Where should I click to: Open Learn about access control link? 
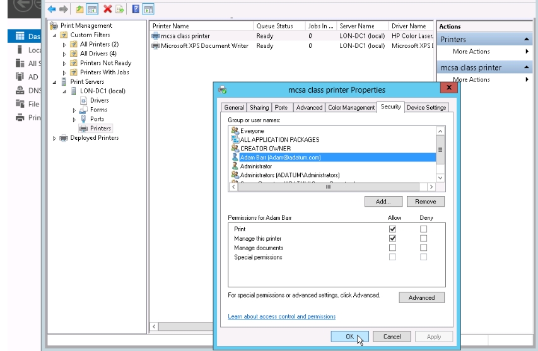[282, 316]
